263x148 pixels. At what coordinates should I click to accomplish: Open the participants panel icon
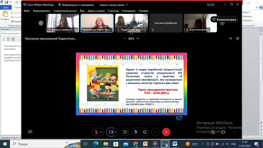coord(213,132)
